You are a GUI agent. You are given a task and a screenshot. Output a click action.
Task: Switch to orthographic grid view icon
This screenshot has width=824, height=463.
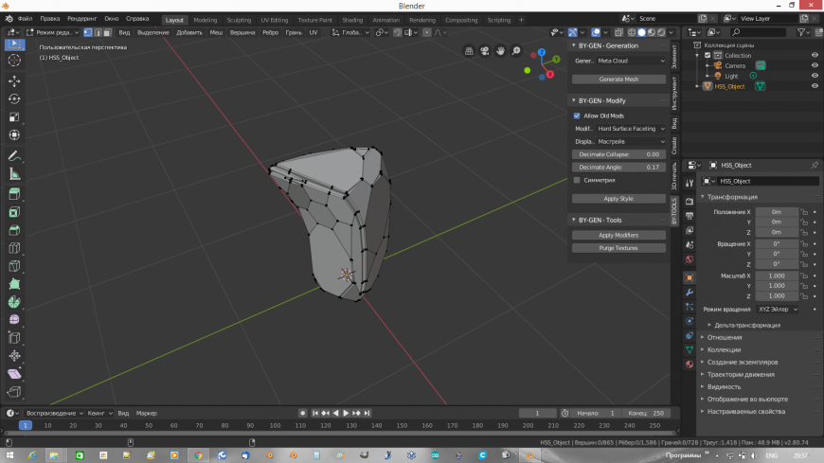[x=469, y=50]
